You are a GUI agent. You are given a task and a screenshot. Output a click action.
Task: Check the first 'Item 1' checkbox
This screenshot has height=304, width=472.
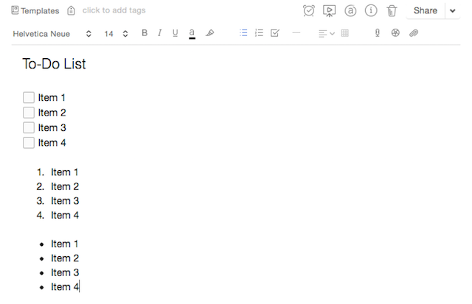point(29,98)
